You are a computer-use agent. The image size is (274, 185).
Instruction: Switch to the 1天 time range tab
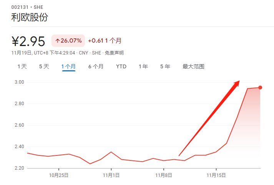click(x=22, y=66)
